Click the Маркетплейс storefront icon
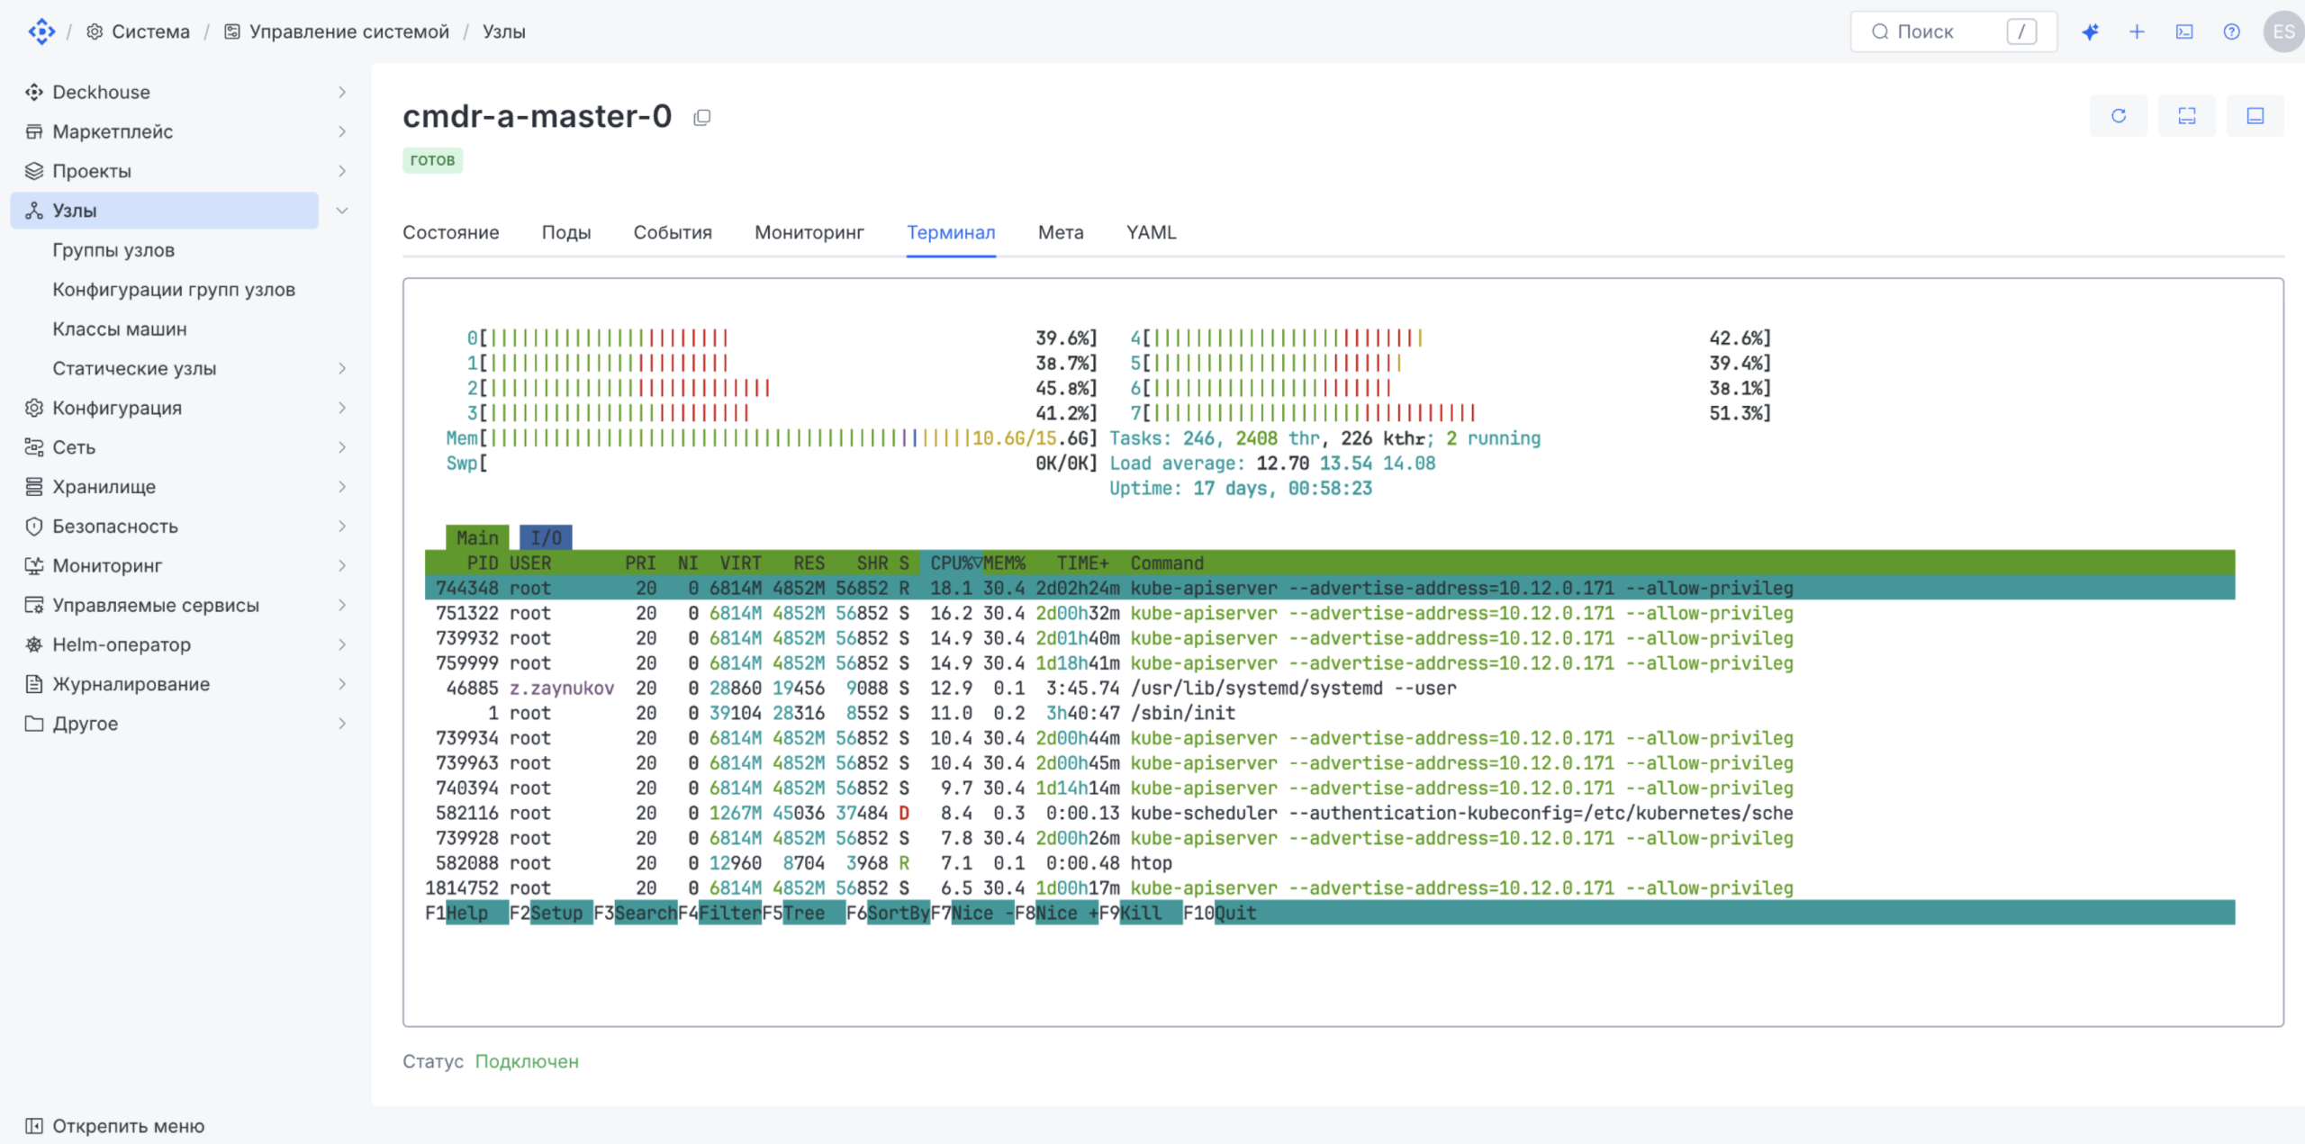This screenshot has width=2305, height=1144. 34,131
